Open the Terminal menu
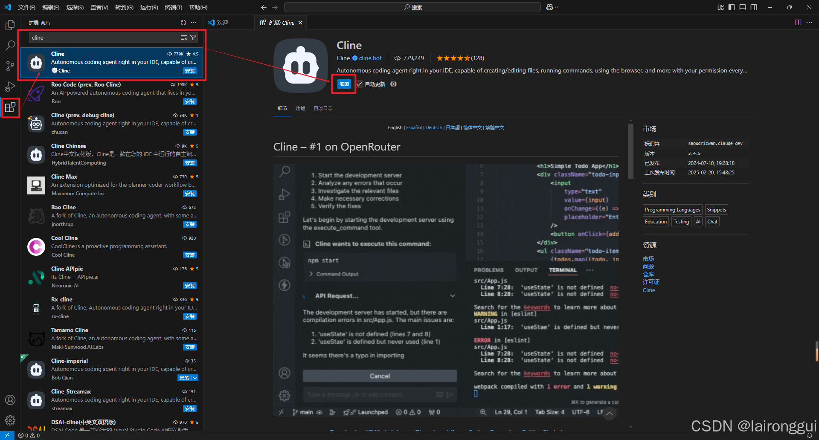The width and height of the screenshot is (819, 440). (x=174, y=7)
